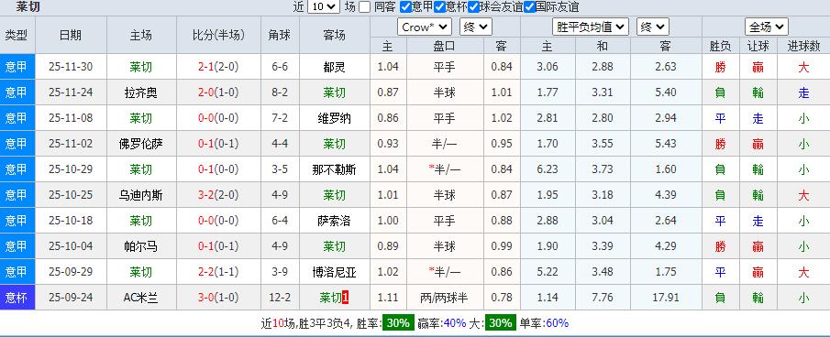Click the 7.76 draw odds value

pyautogui.click(x=603, y=298)
